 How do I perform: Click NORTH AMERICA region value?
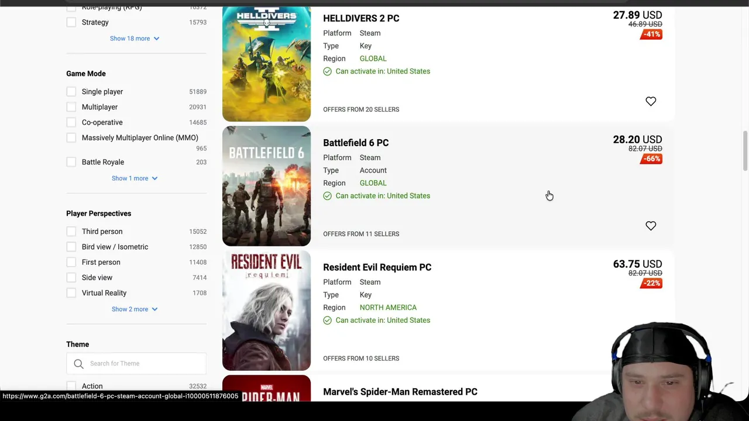coord(388,308)
